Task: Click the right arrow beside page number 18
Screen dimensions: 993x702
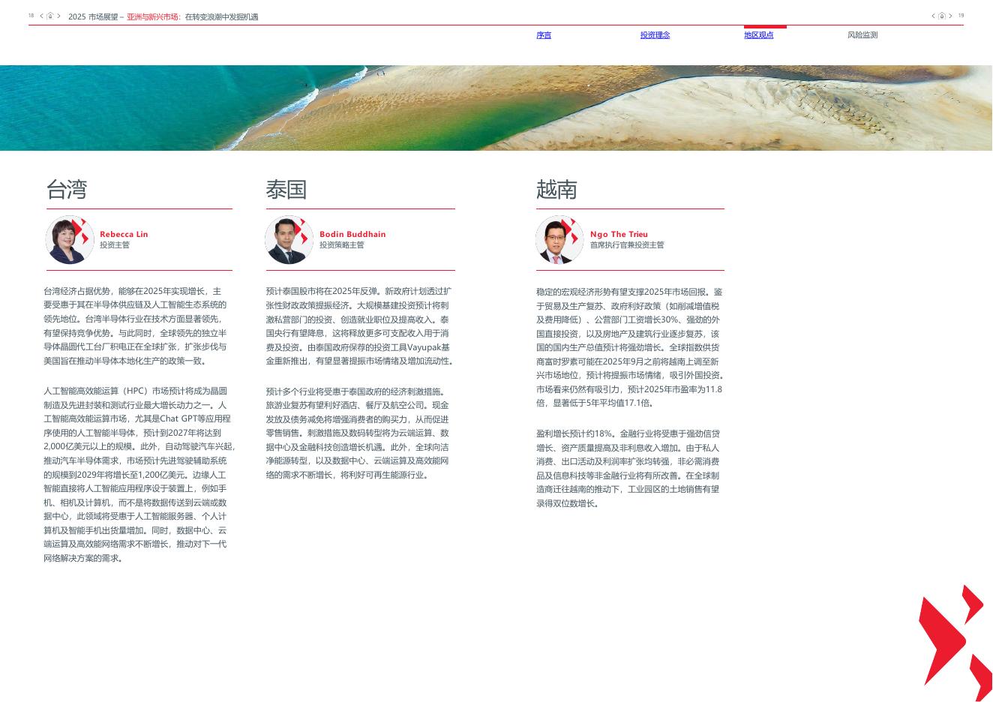Action: pyautogui.click(x=60, y=16)
